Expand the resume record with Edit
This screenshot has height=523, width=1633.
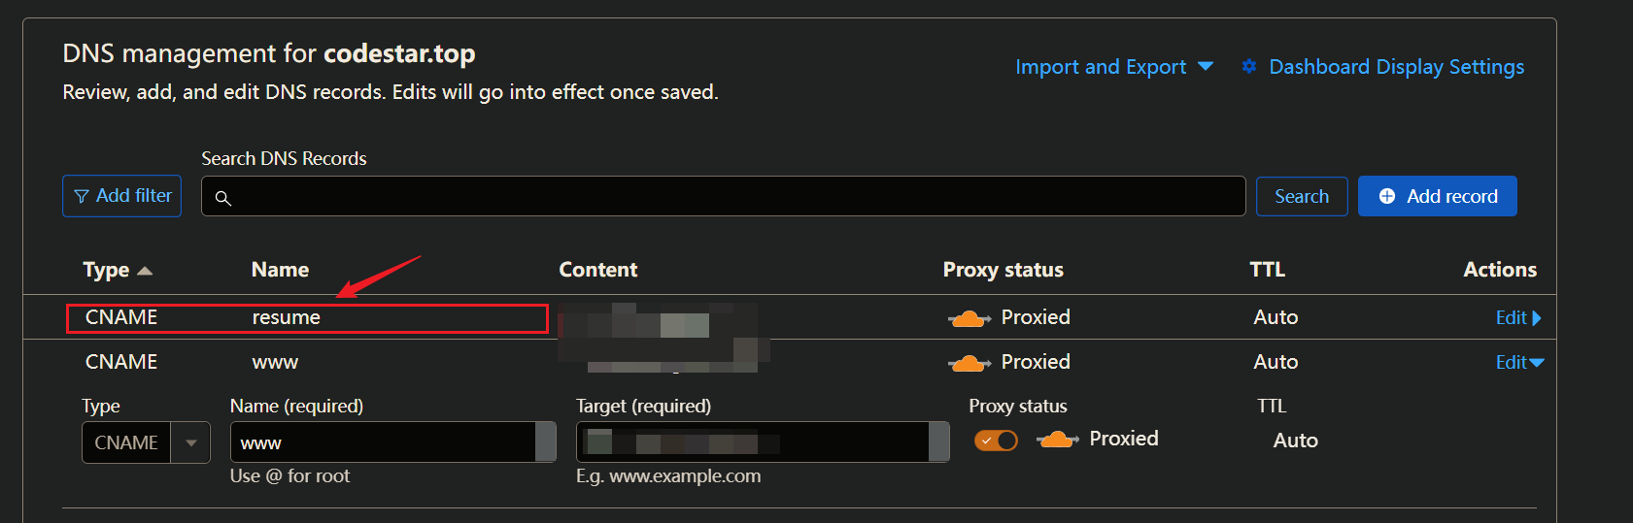[1518, 317]
